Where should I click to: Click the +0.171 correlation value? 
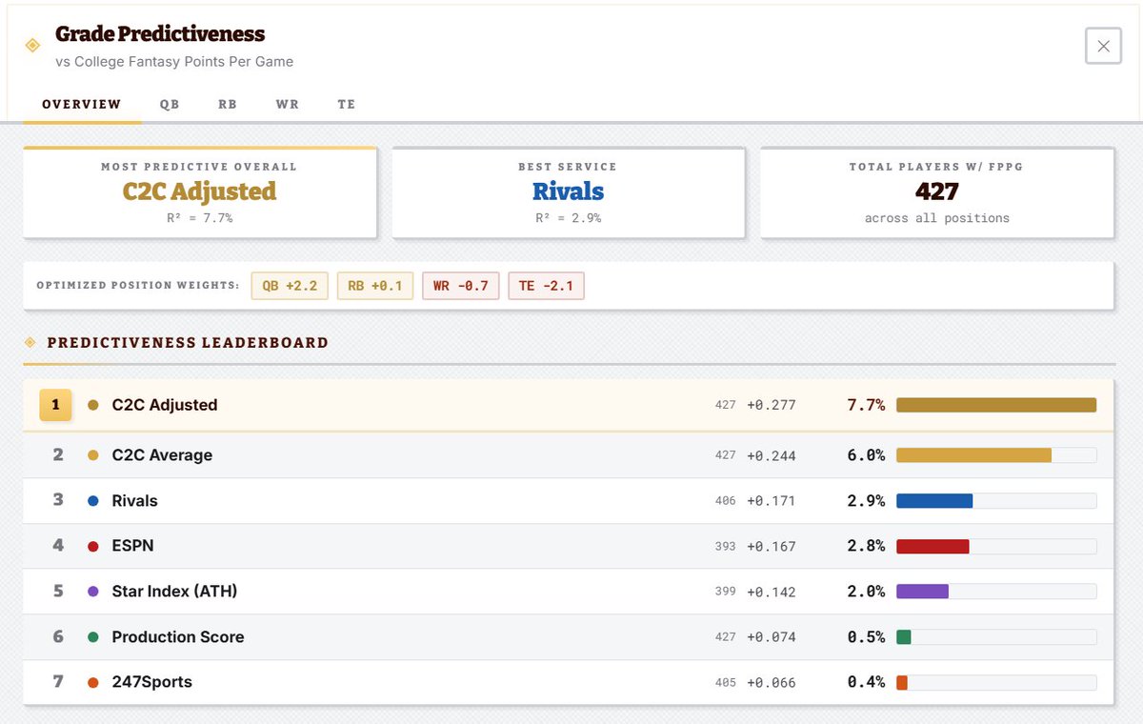click(771, 501)
